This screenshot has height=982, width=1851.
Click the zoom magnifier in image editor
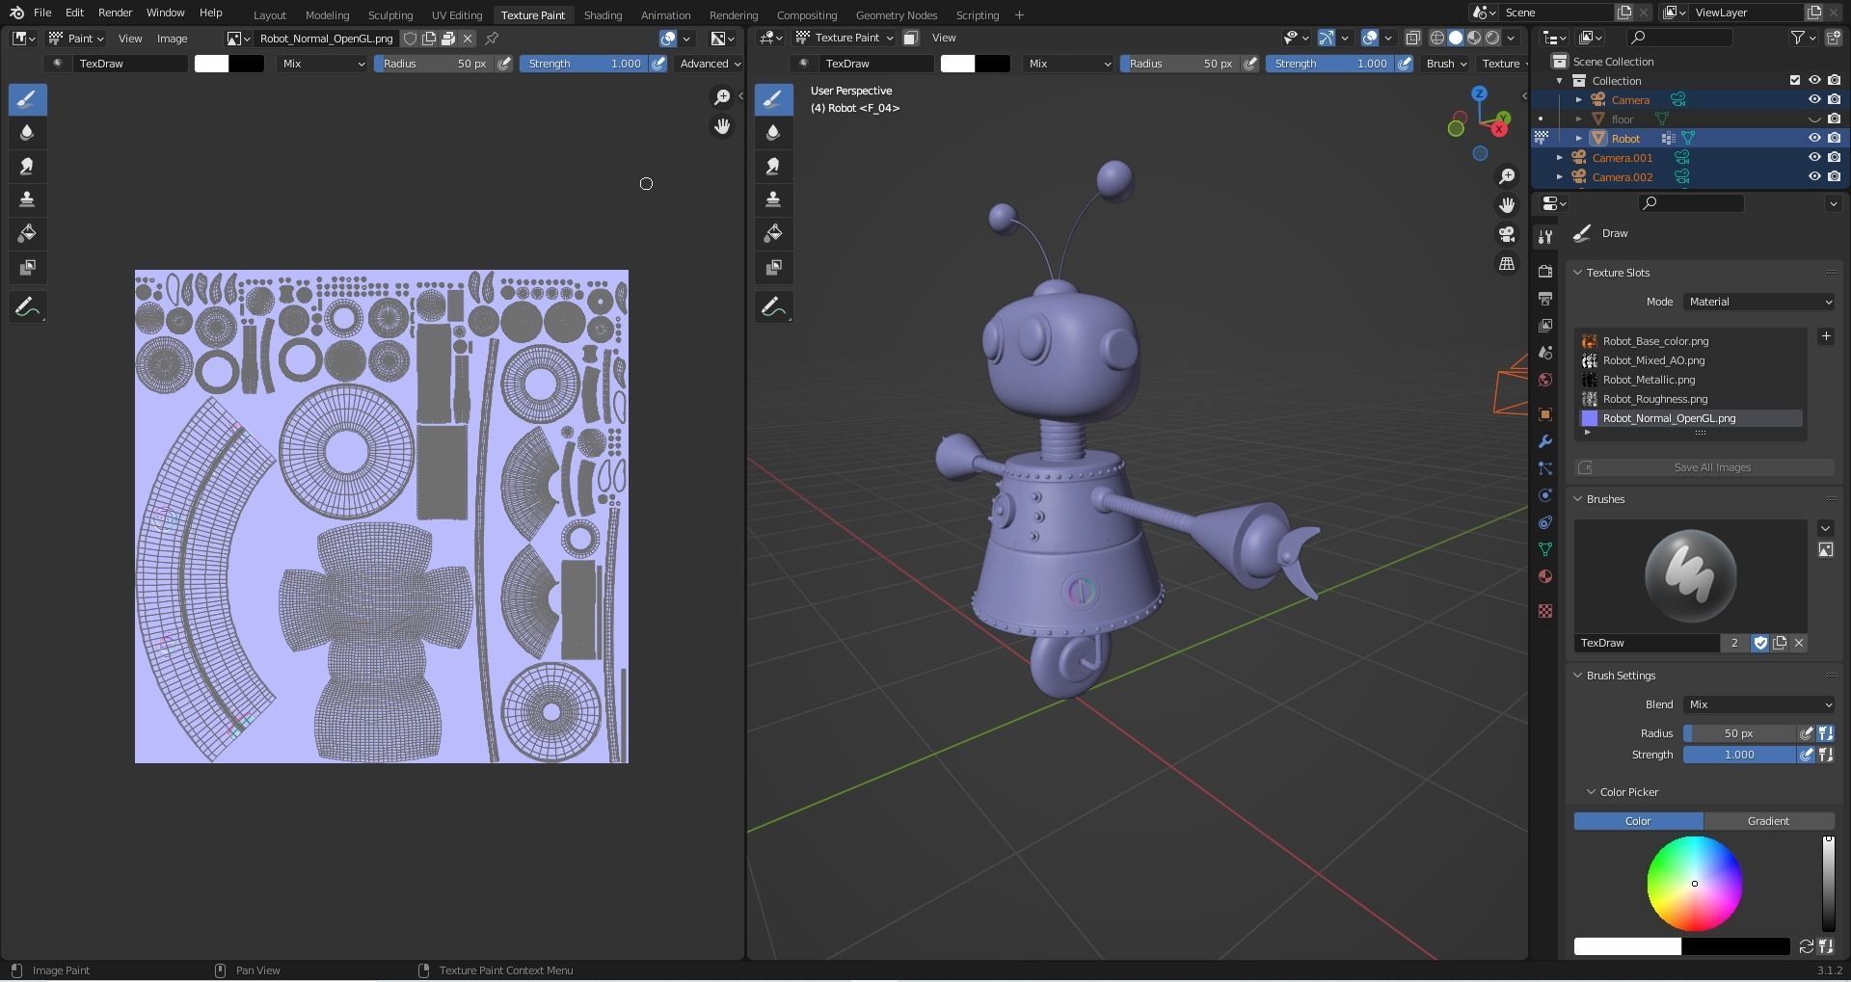click(x=721, y=97)
